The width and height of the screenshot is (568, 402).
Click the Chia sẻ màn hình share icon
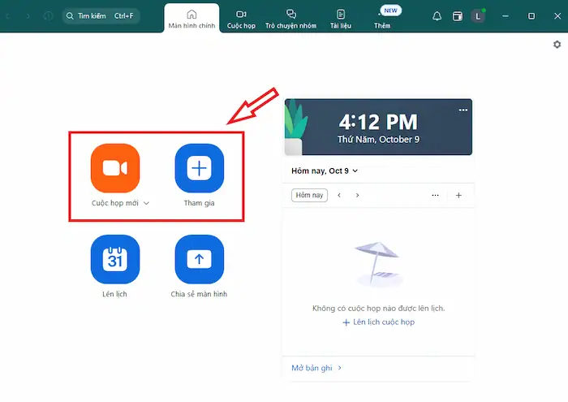[x=199, y=260]
